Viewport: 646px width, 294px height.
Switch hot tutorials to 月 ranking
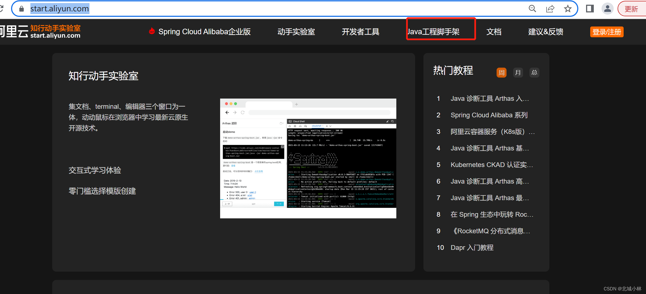click(518, 73)
